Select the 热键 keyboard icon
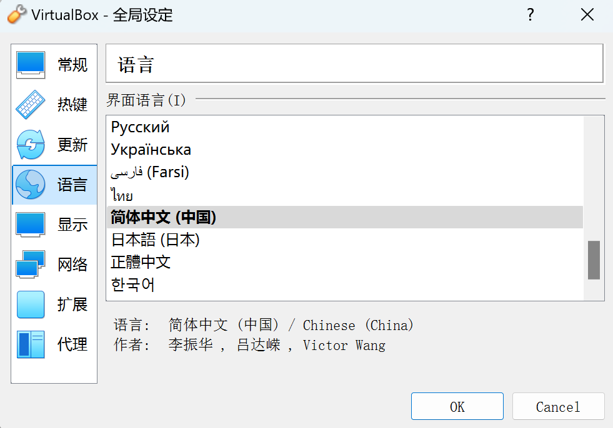The height and width of the screenshot is (428, 613). click(31, 105)
